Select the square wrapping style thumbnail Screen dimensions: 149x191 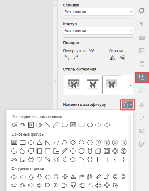[x=74, y=85]
